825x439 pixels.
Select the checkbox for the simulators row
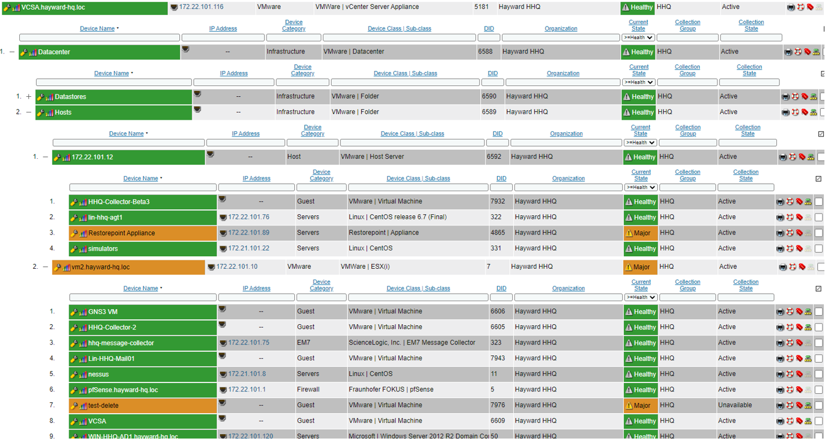[x=818, y=249]
